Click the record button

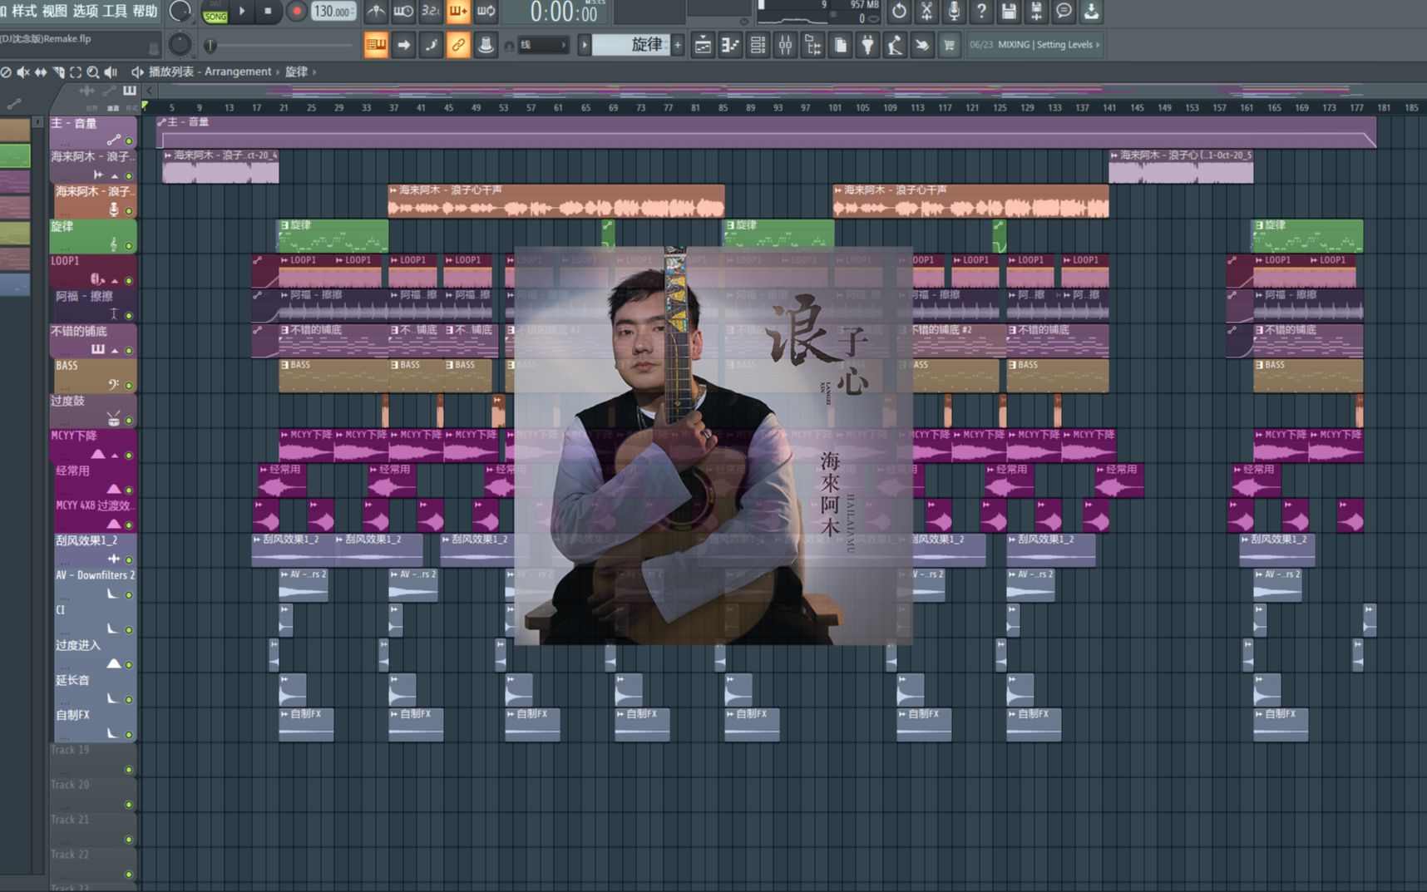click(x=296, y=11)
